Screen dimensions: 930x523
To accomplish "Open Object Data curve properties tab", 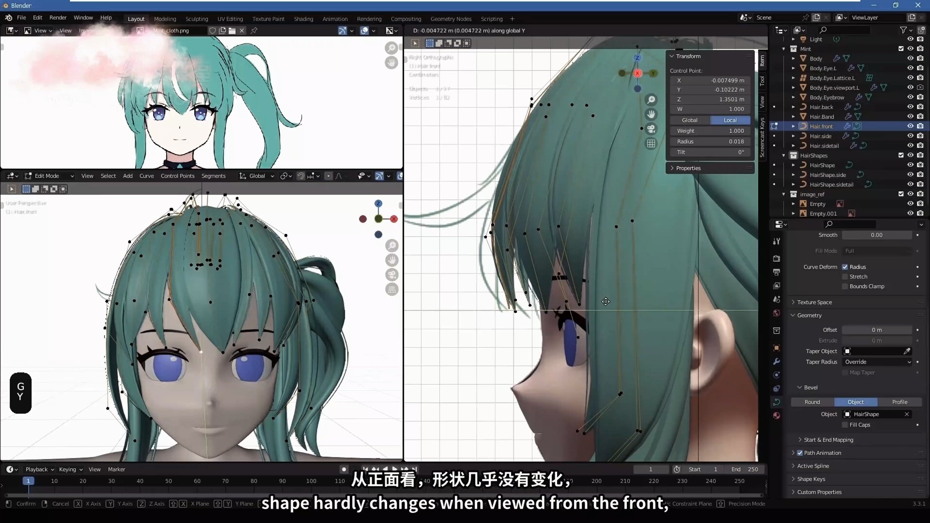I will click(x=776, y=402).
